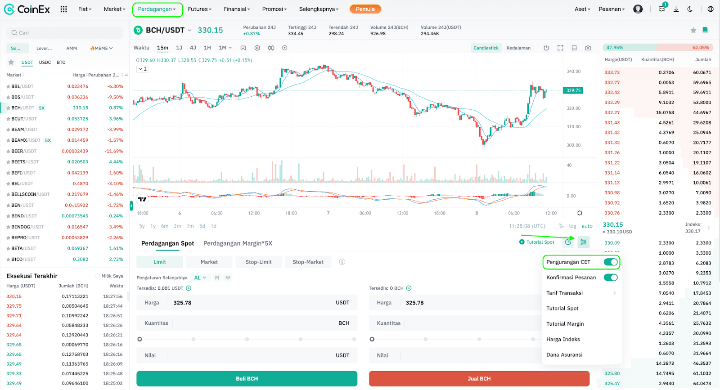The image size is (720, 390).
Task: Expand the Aset dropdown
Action: click(582, 9)
